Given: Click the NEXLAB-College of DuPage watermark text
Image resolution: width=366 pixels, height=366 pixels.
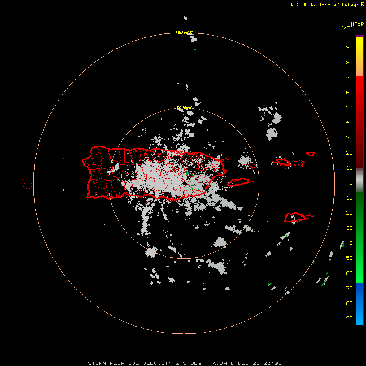Looking at the screenshot, I should click(x=327, y=4).
